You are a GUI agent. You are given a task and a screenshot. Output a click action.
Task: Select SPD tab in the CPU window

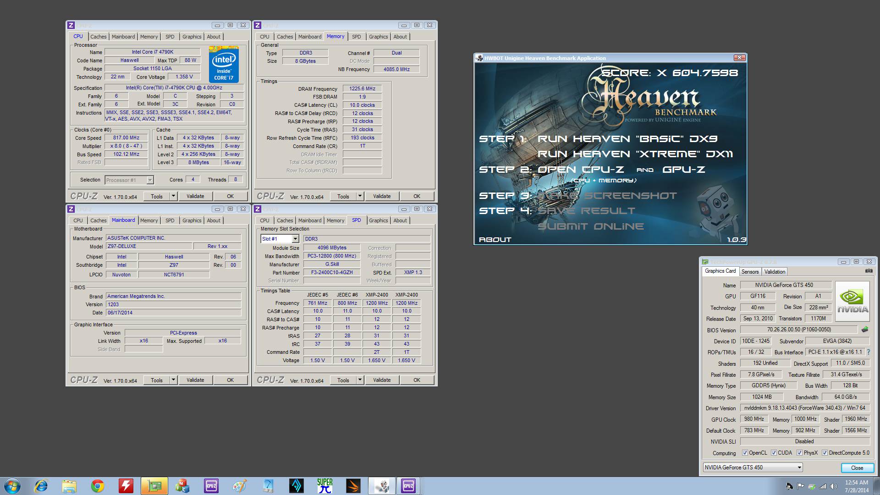[170, 37]
